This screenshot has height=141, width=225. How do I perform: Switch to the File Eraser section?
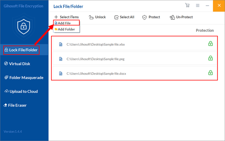15,105
